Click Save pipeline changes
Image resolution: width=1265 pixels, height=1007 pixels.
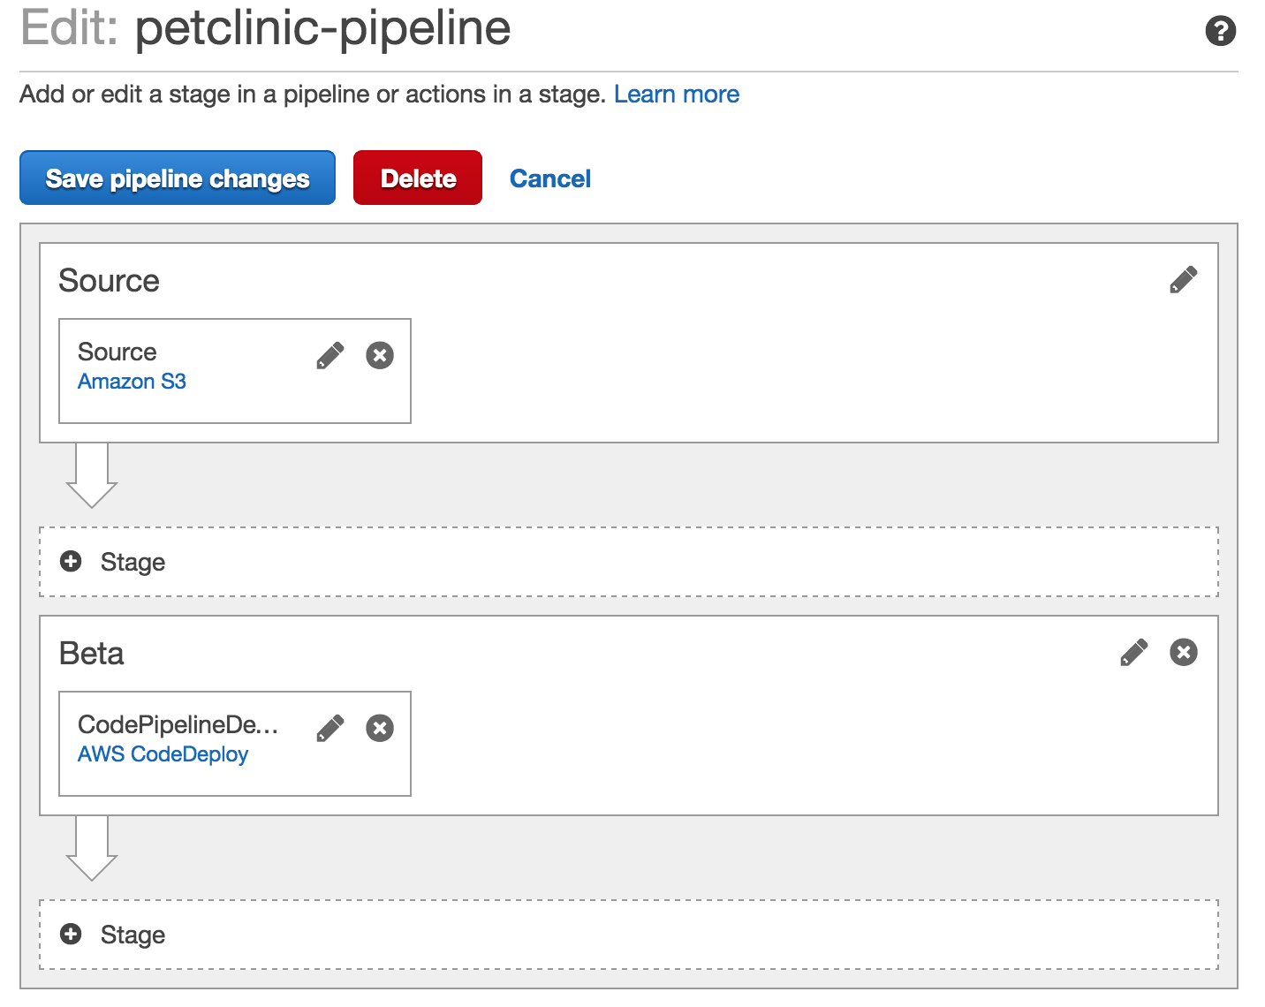click(178, 178)
